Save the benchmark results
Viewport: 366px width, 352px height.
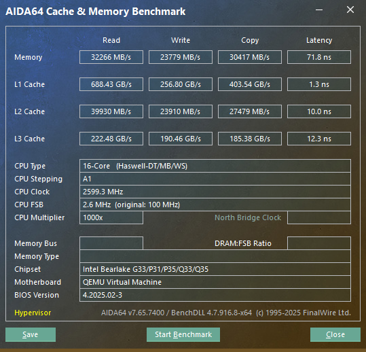pos(31,334)
